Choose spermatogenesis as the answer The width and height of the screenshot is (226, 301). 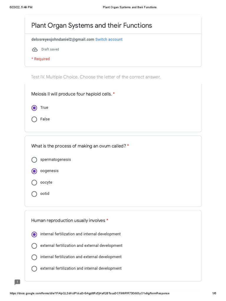(x=34, y=160)
